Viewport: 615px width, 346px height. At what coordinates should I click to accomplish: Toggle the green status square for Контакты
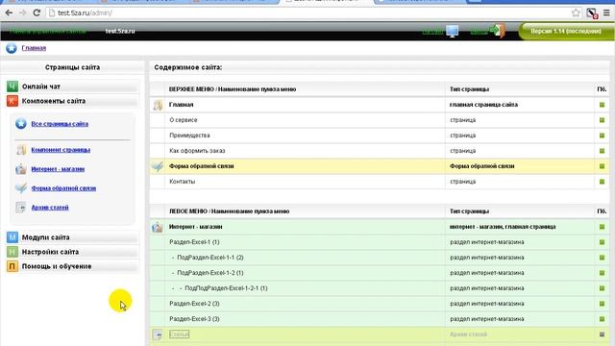click(603, 182)
